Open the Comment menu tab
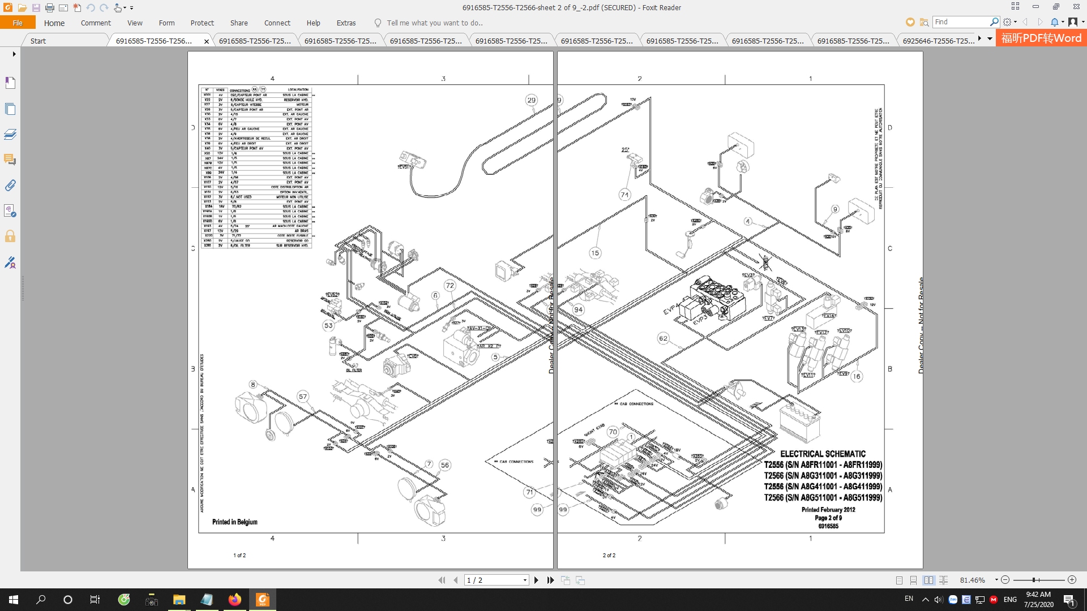 (x=95, y=23)
